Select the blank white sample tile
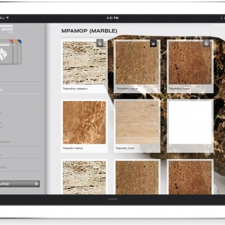The width and height of the screenshot is (225, 225). pyautogui.click(x=190, y=126)
